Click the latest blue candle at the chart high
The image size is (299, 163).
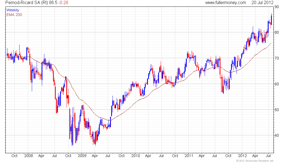[271, 20]
